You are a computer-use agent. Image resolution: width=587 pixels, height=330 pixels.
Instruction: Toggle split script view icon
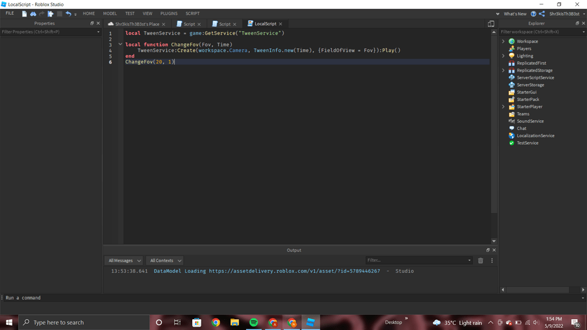(x=491, y=24)
